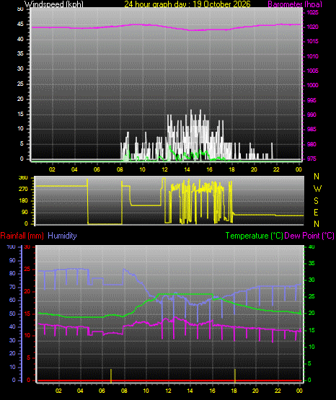Click the 45 windspeed scale value
Image resolution: width=336 pixels, height=400 pixels.
click(x=20, y=25)
